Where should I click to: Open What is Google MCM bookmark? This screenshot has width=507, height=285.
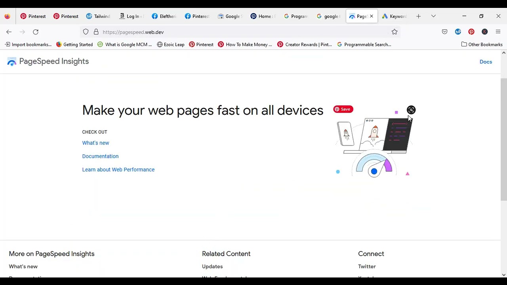coord(124,44)
